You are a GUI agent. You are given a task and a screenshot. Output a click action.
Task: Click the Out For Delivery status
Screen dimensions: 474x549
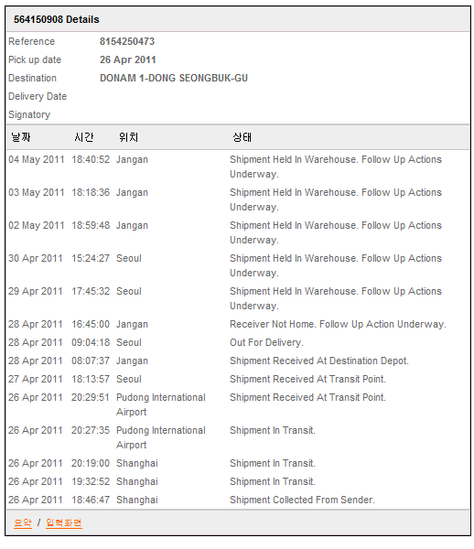(x=266, y=342)
